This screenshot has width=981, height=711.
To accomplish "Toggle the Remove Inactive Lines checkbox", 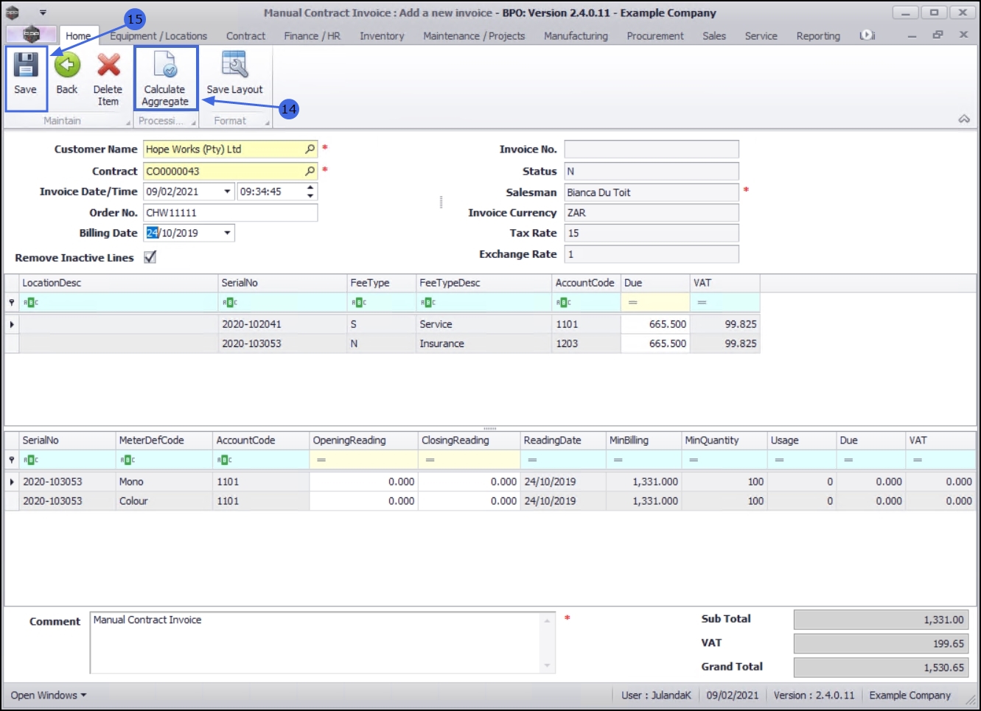I will coord(150,257).
